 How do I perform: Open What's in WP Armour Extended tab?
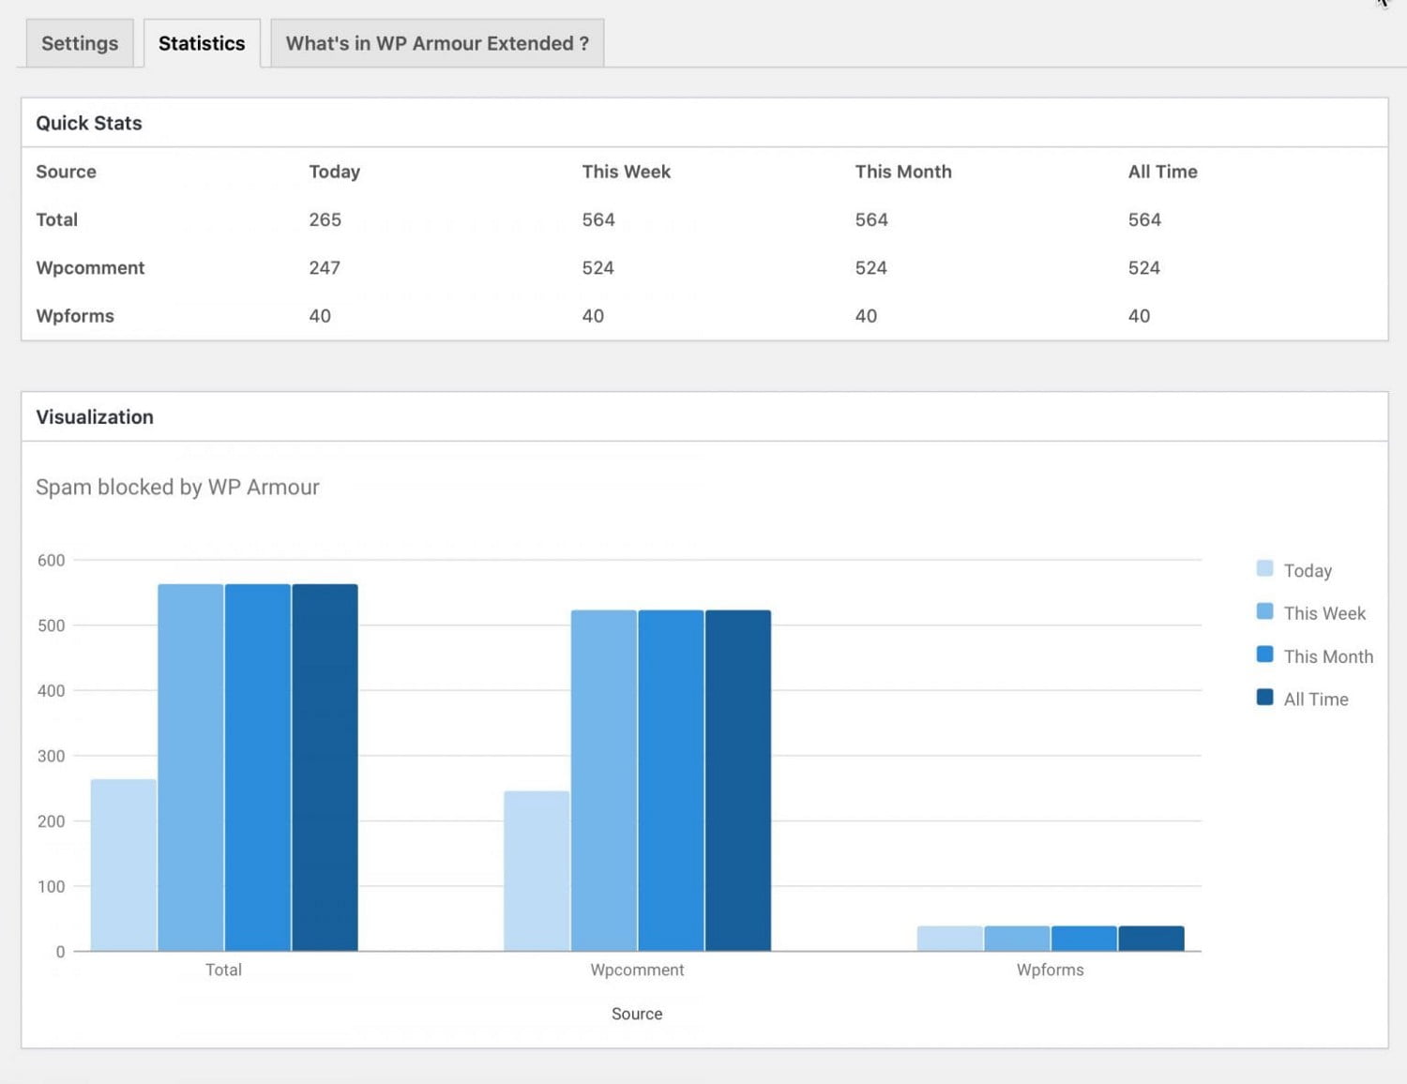click(437, 43)
